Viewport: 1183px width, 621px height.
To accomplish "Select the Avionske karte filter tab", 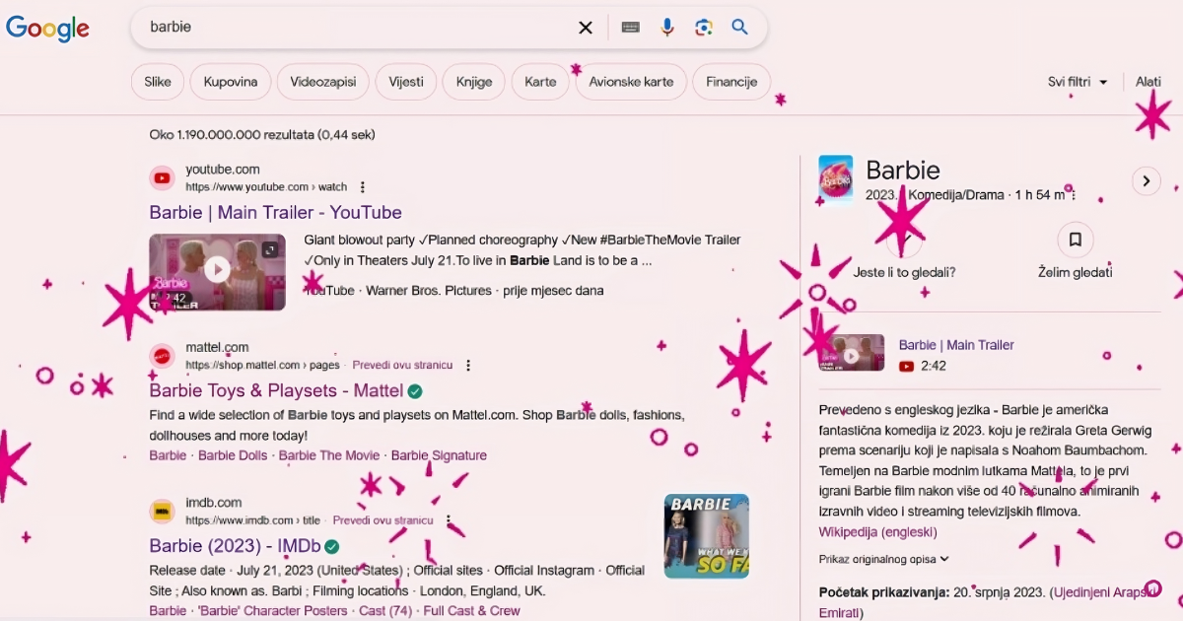I will [x=631, y=82].
